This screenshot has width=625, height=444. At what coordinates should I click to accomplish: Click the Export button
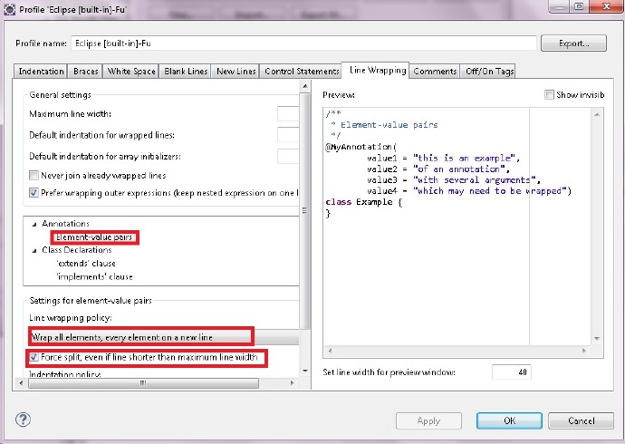pyautogui.click(x=573, y=43)
